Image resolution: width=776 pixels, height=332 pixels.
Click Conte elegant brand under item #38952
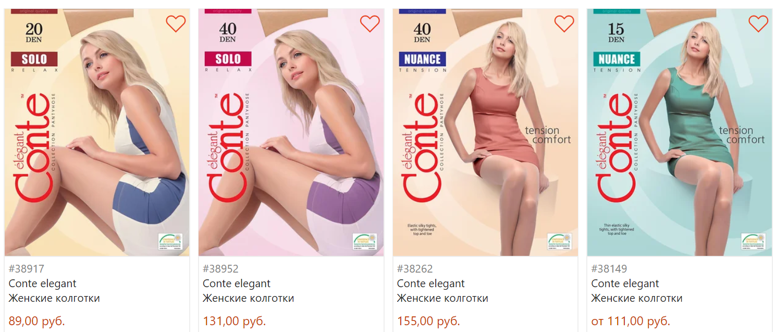[237, 284]
